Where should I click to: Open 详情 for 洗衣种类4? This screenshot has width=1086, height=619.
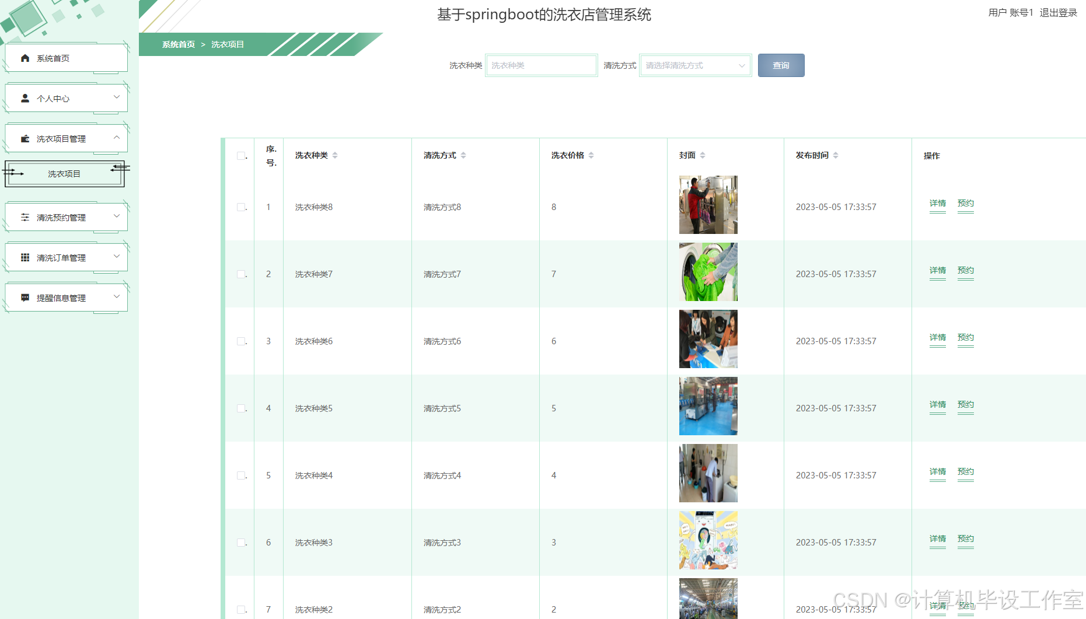[x=938, y=472]
